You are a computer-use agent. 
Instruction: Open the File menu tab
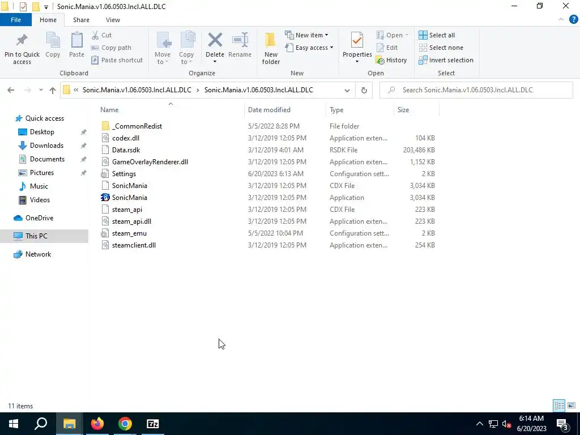[x=16, y=20]
